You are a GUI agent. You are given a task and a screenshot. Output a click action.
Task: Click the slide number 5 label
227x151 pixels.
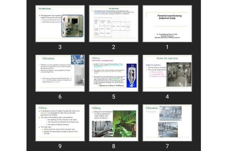[x=113, y=96]
